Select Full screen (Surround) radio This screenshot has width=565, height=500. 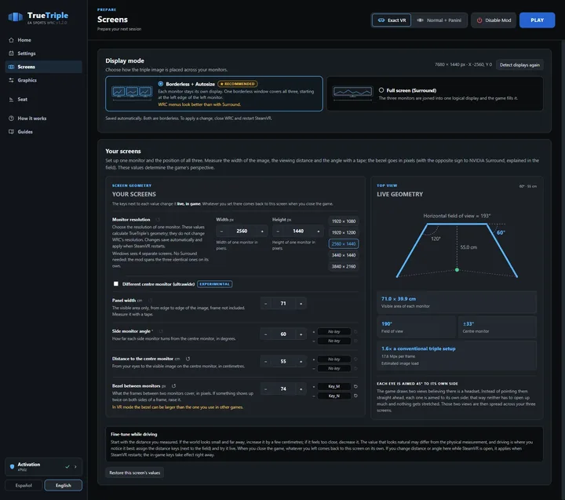[x=381, y=90]
